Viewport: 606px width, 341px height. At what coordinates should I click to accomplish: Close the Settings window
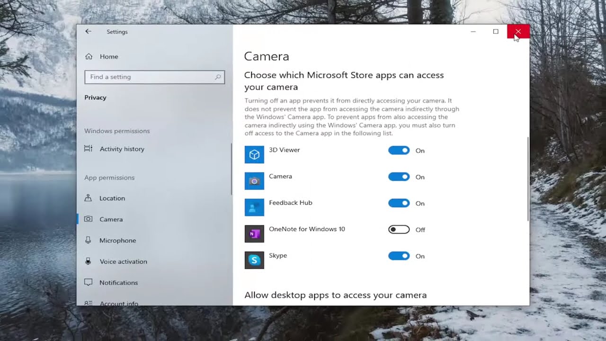pyautogui.click(x=518, y=31)
